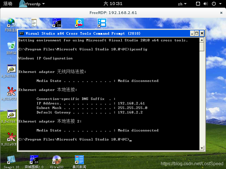Click the console scrollbar down arrow
Screen dimensions: 226x169
point(202,148)
